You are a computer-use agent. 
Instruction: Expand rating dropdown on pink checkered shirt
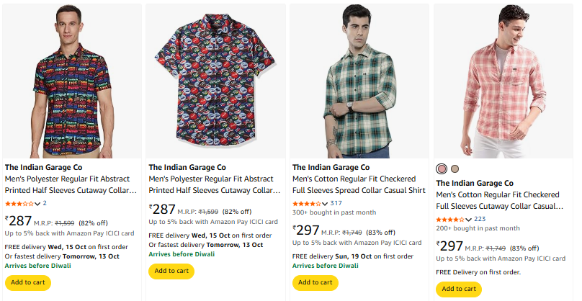click(x=469, y=219)
